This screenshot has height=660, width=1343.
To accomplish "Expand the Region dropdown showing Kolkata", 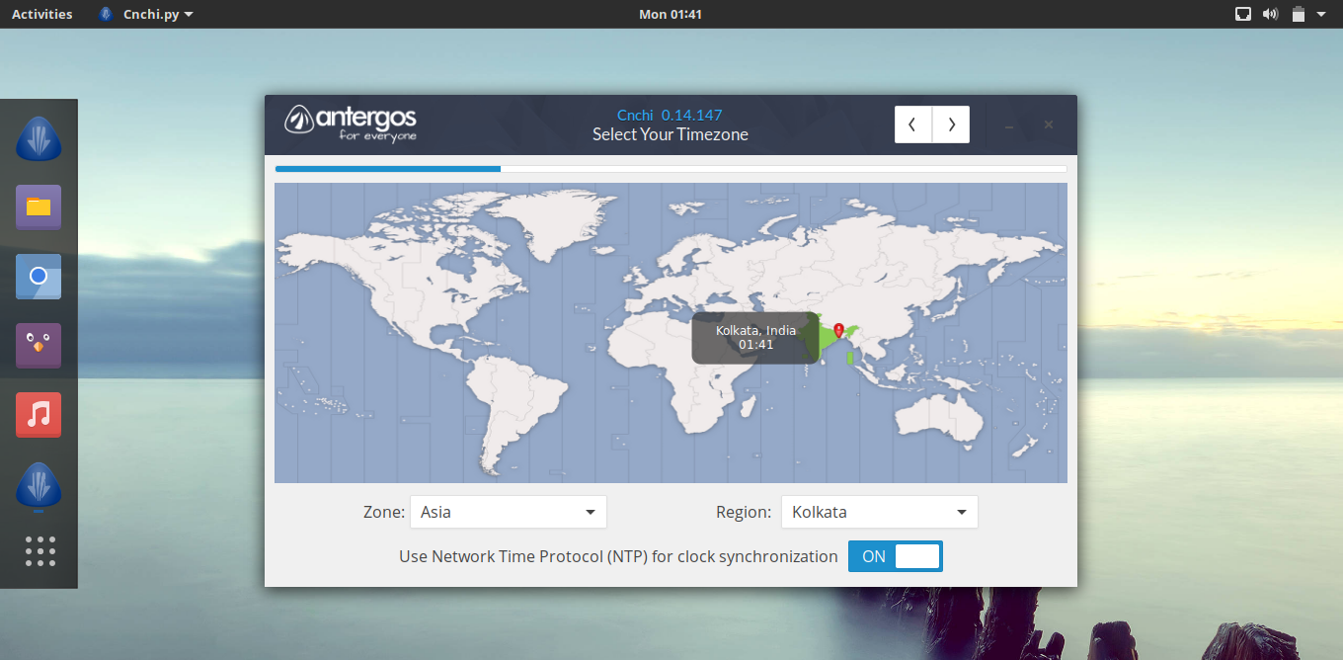I will (879, 512).
